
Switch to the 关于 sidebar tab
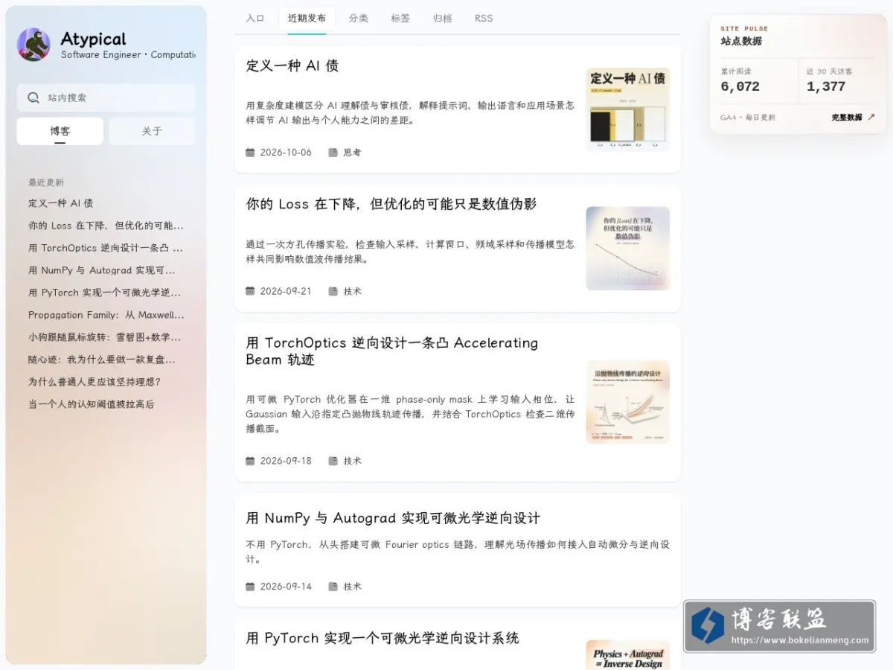tap(152, 131)
